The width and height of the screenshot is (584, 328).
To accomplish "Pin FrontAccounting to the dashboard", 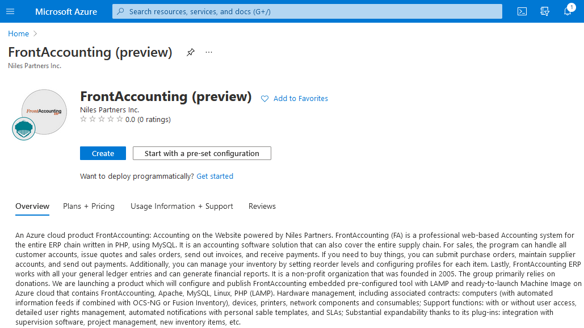I will tap(191, 52).
